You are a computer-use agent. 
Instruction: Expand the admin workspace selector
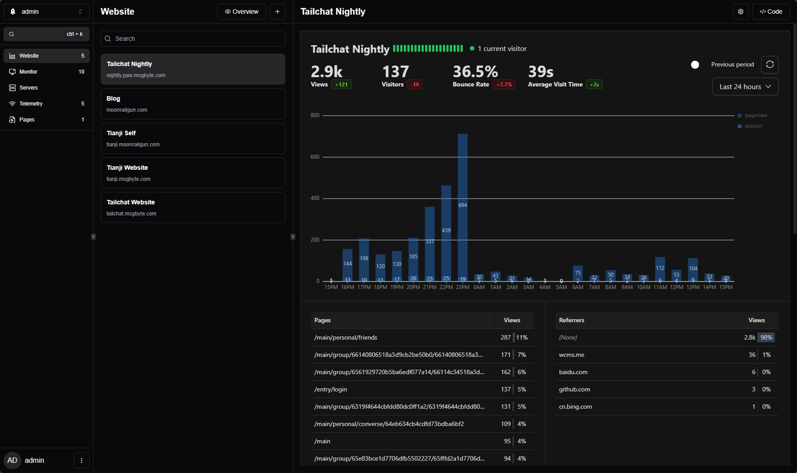coord(47,12)
